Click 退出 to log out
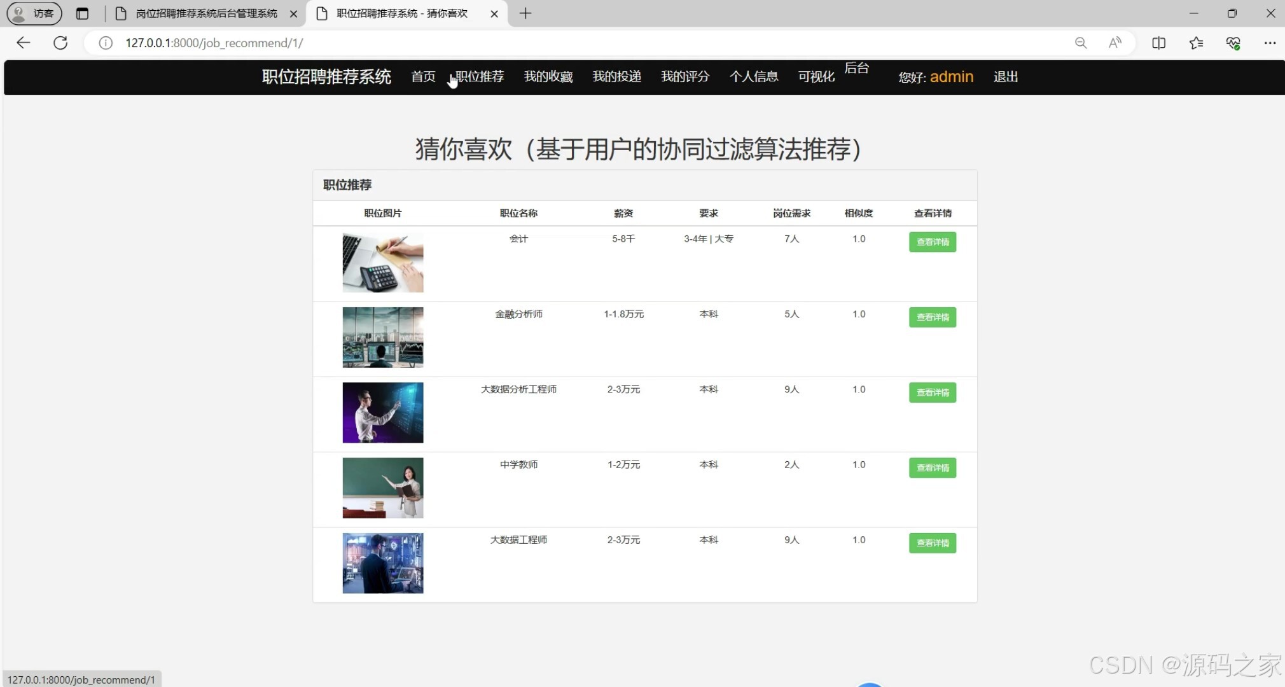The image size is (1285, 687). (x=1005, y=76)
